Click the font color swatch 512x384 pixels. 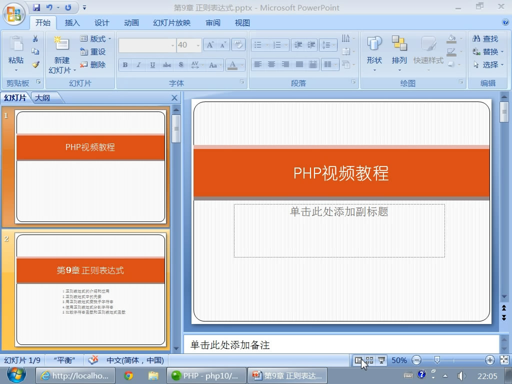(232, 65)
